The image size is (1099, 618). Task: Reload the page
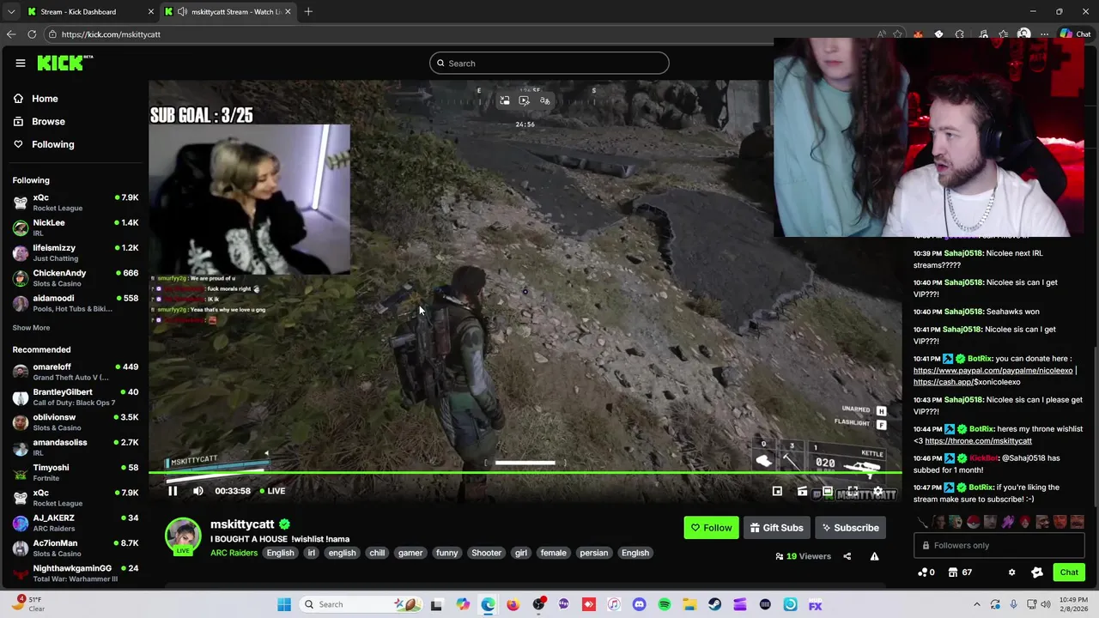(32, 34)
